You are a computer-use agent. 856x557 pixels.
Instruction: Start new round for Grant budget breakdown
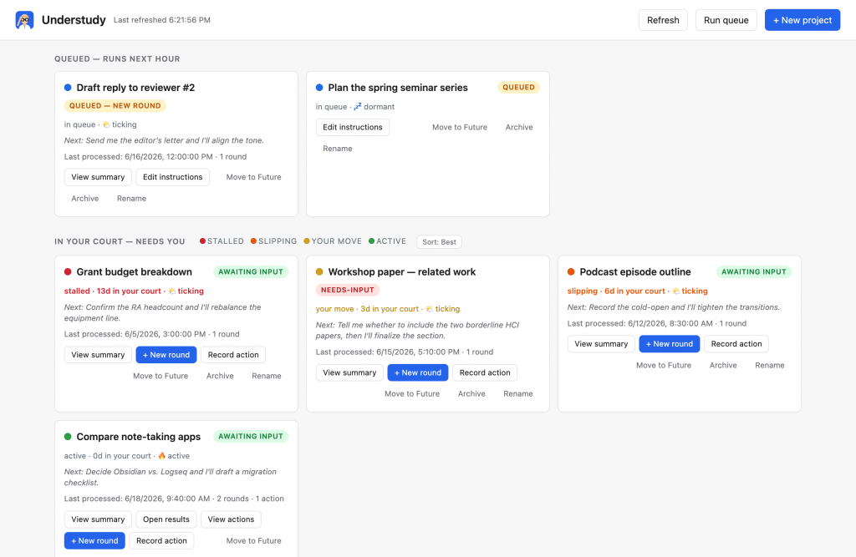[x=166, y=355]
